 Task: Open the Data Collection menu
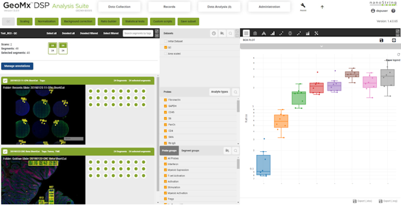coord(119,7)
